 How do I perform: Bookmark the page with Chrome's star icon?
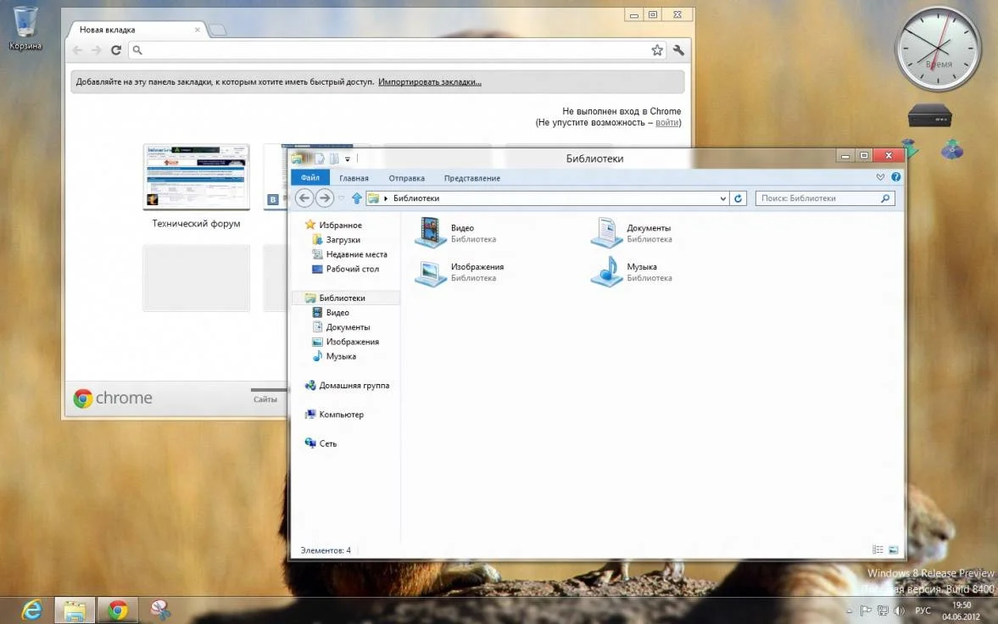click(657, 50)
